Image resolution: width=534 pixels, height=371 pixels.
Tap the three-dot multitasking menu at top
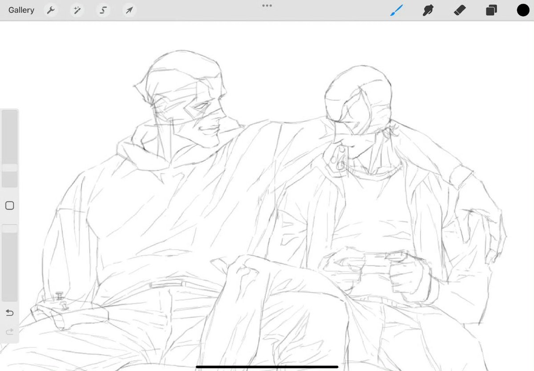tap(267, 5)
